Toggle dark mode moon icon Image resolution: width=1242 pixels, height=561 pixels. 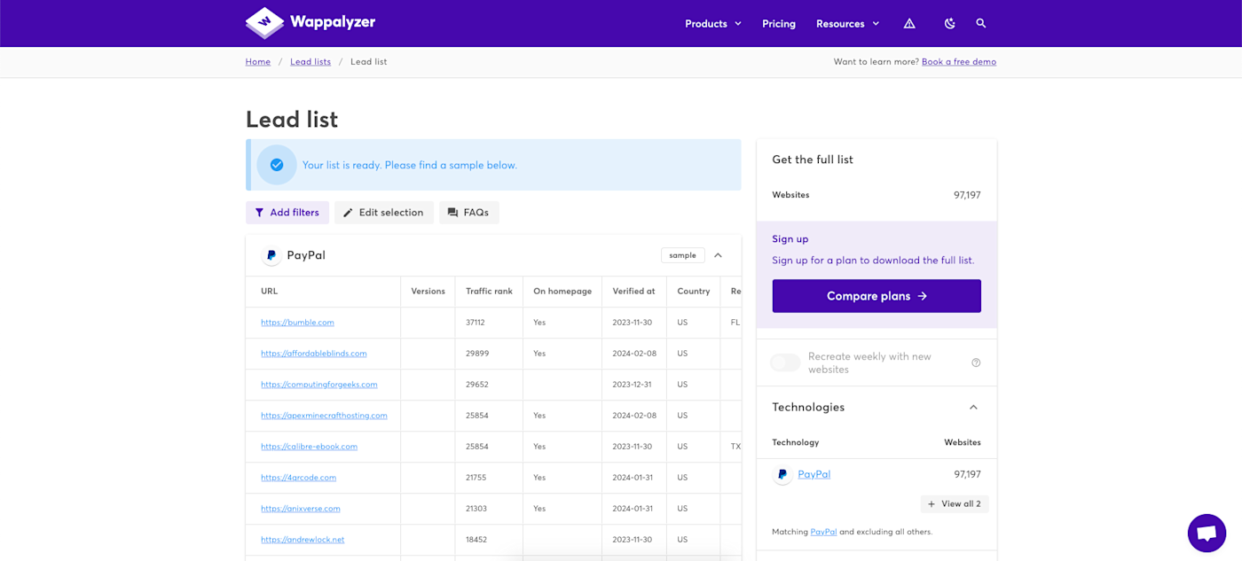[x=949, y=24]
